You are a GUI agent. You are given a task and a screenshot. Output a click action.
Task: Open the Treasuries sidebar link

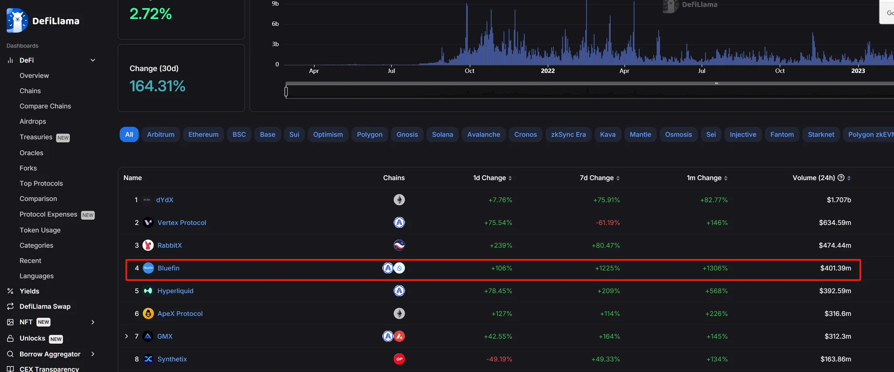pyautogui.click(x=36, y=137)
